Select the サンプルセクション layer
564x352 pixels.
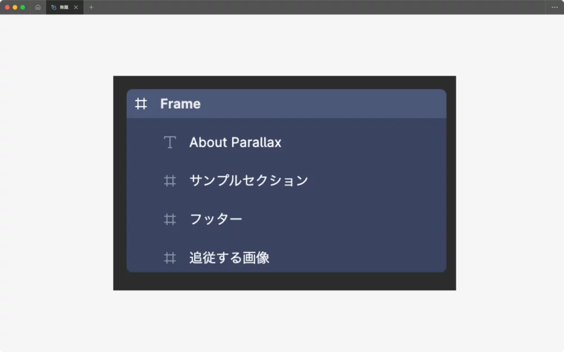click(x=248, y=180)
